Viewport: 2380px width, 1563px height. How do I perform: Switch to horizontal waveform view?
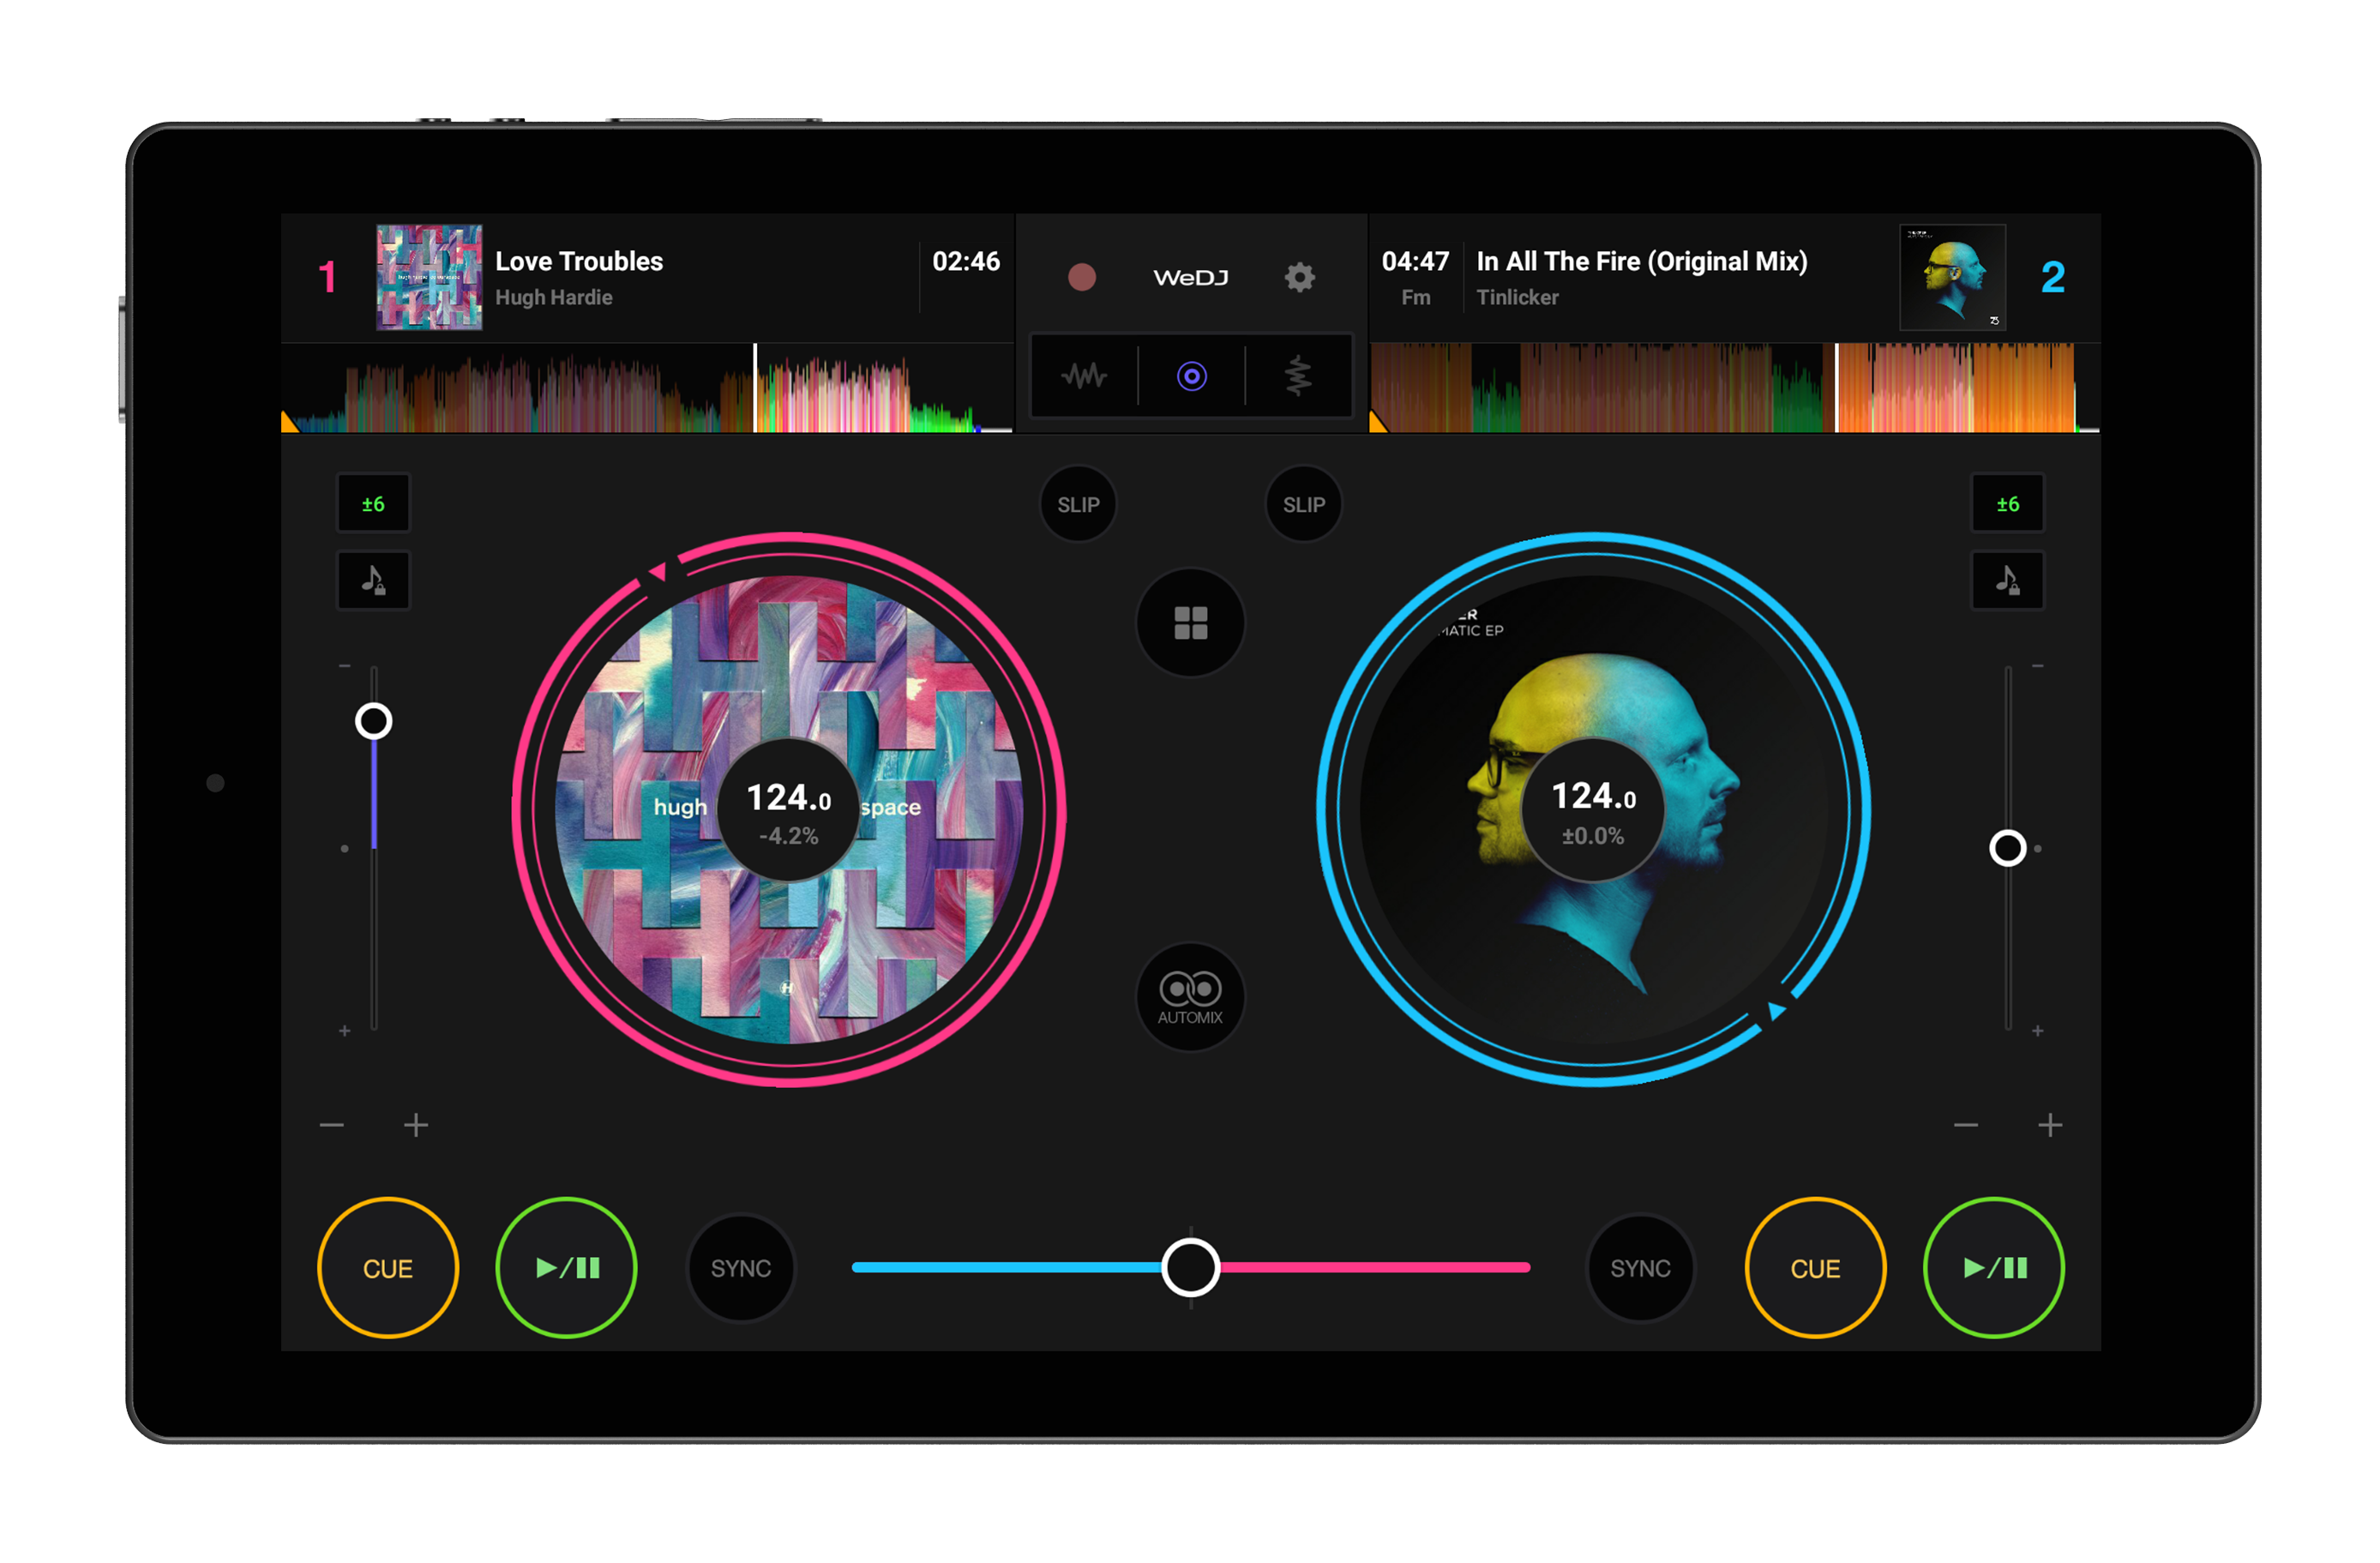coord(1084,376)
